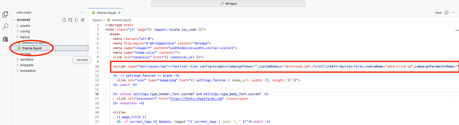Click the meta theme-color line
This screenshot has height=125, width=459.
tap(146, 53)
